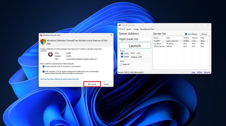Enable the Akebi-GC extra option

tap(121, 64)
